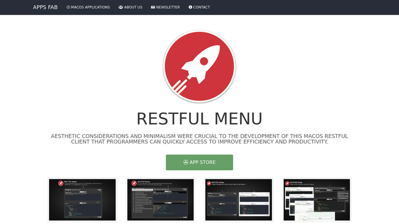Screen dimensions: 399x224
Task: Open the Apps Fab home link
Action: [x=45, y=7]
